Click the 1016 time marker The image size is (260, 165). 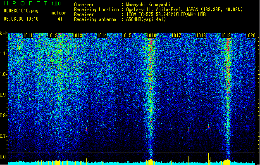pos(152,35)
